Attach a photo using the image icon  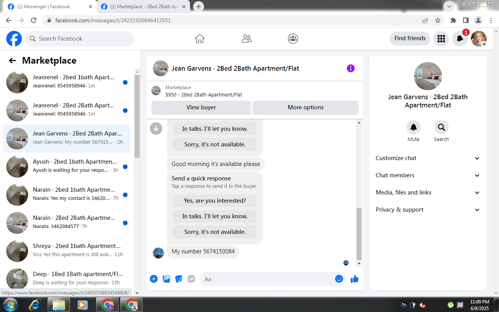point(166,279)
